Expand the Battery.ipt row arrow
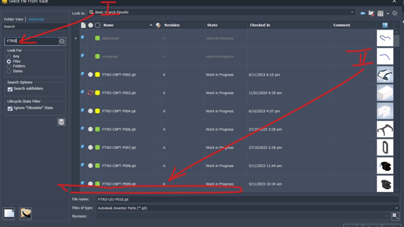This screenshot has height=227, width=404. point(76,38)
